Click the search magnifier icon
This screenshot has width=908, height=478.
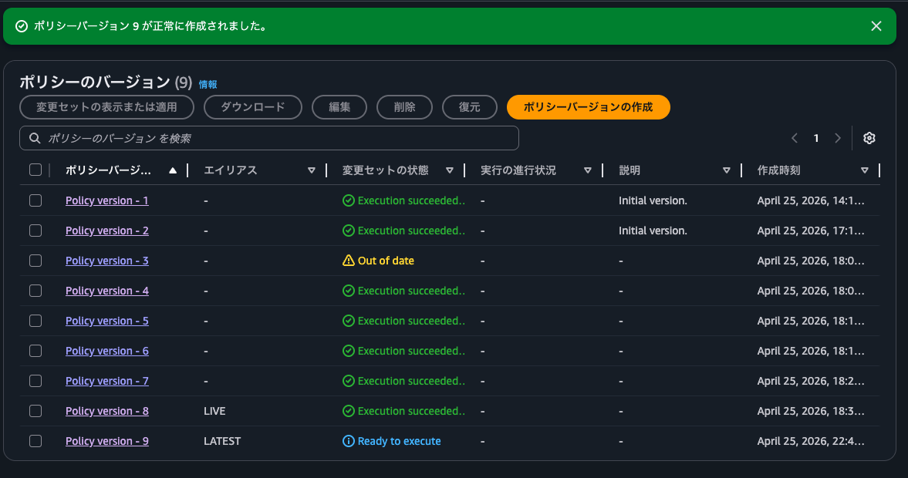(x=35, y=138)
